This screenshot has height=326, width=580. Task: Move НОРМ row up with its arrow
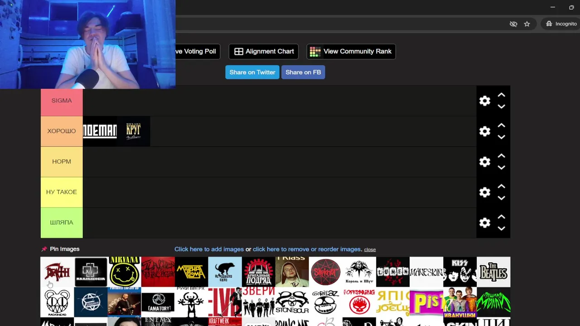coord(501,156)
